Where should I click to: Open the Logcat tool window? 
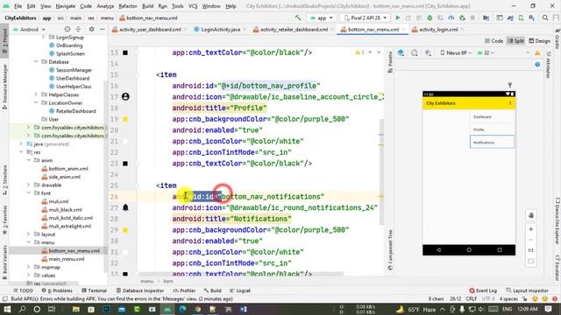pos(239,290)
